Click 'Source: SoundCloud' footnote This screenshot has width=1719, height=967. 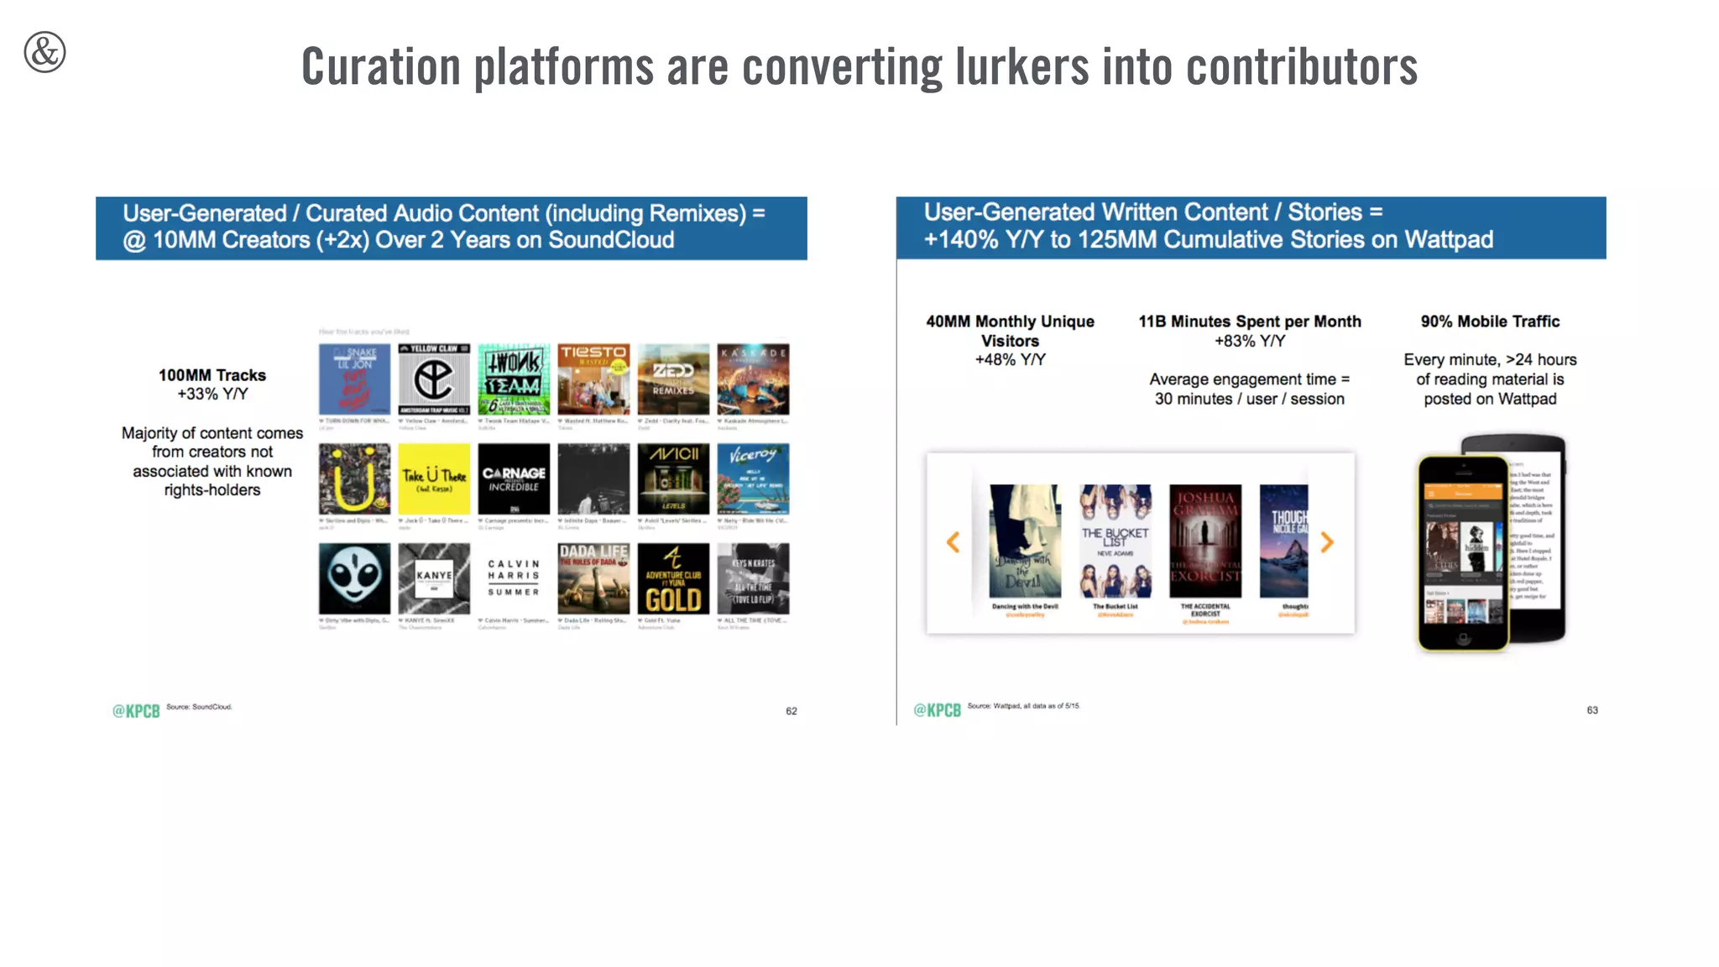coord(199,707)
